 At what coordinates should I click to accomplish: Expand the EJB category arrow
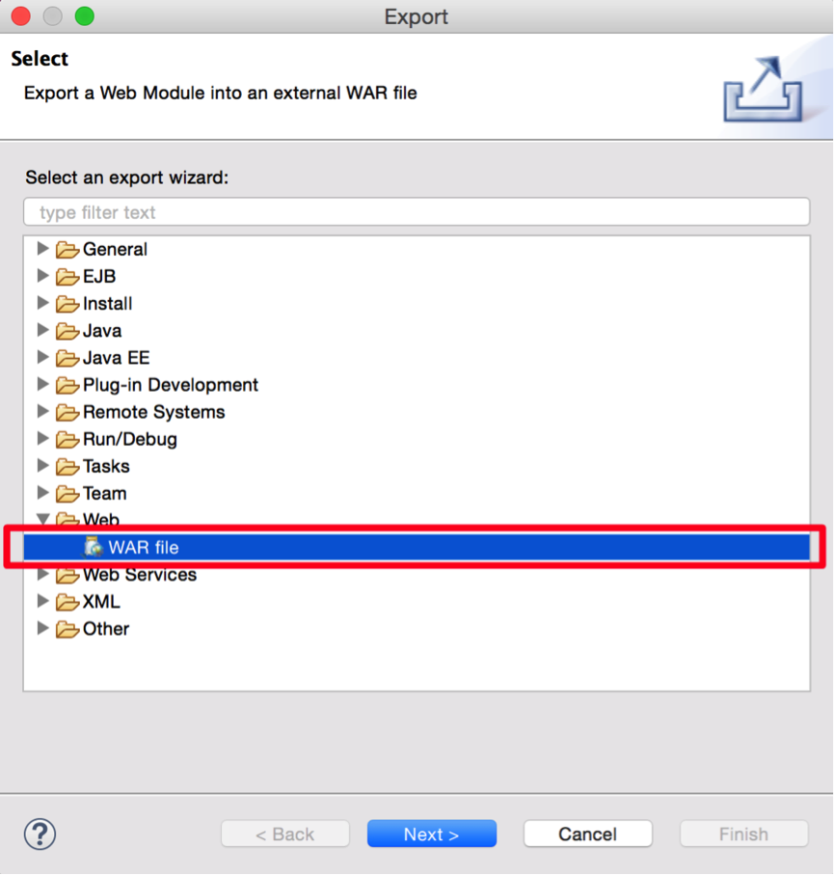42,276
